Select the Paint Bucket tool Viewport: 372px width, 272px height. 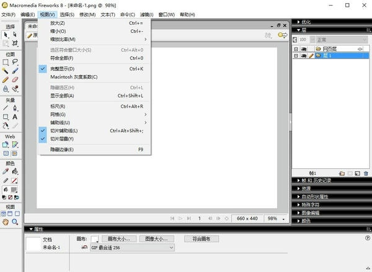click(15, 171)
